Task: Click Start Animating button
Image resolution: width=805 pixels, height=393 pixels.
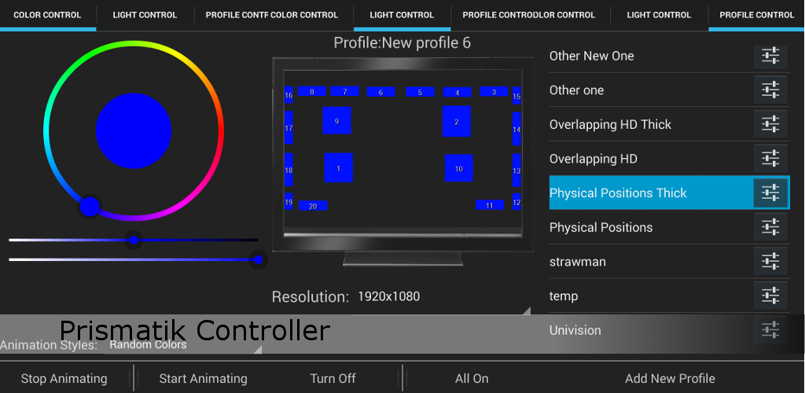Action: click(204, 379)
